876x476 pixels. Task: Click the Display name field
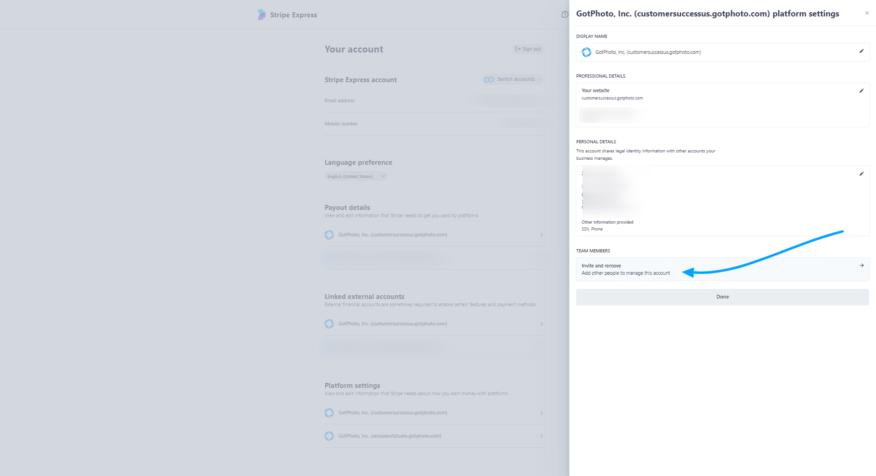pos(722,52)
